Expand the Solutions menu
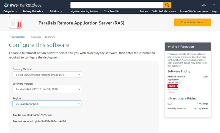This screenshot has height=133, width=220. [56, 11]
